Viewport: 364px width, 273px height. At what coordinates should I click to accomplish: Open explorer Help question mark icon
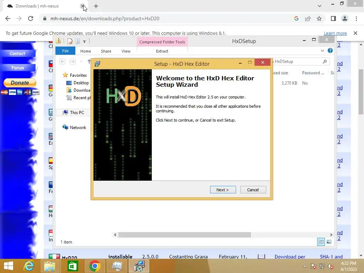click(330, 50)
